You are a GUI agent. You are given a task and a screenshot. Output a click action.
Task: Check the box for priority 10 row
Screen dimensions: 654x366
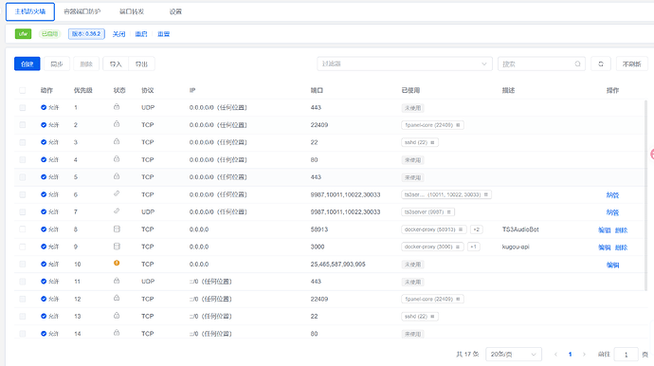(x=22, y=265)
